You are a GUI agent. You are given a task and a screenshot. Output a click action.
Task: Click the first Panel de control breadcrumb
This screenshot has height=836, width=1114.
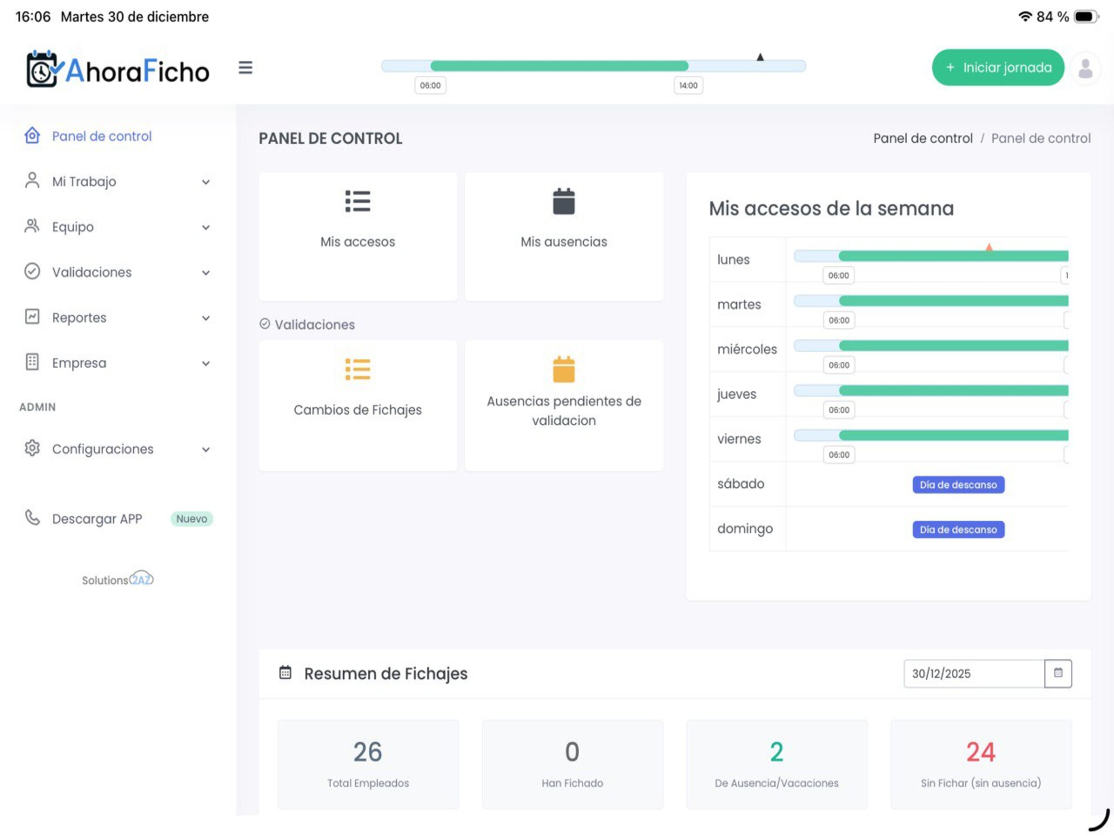pyautogui.click(x=923, y=138)
